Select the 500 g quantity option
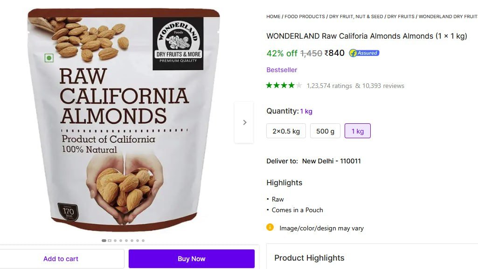Screen dimensions: 478x269 [325, 131]
